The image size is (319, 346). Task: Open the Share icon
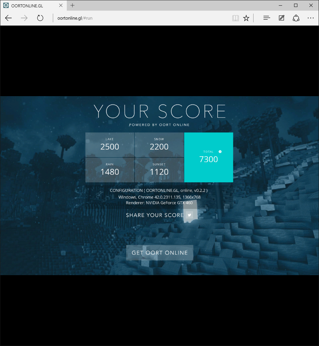click(x=296, y=18)
